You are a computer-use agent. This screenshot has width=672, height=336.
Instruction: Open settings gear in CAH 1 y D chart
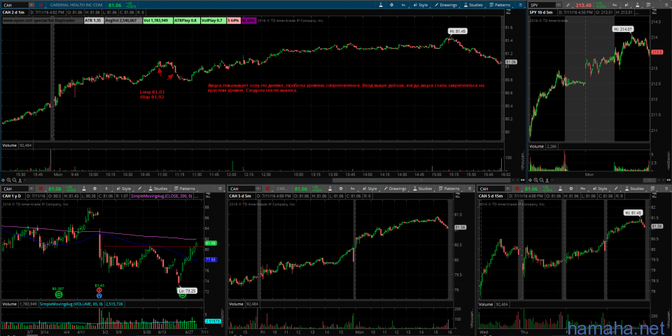[94, 189]
